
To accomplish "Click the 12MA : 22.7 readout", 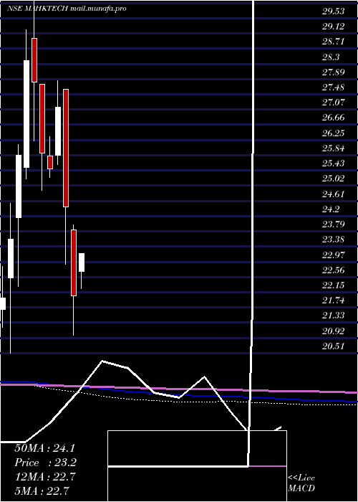I will [45, 477].
